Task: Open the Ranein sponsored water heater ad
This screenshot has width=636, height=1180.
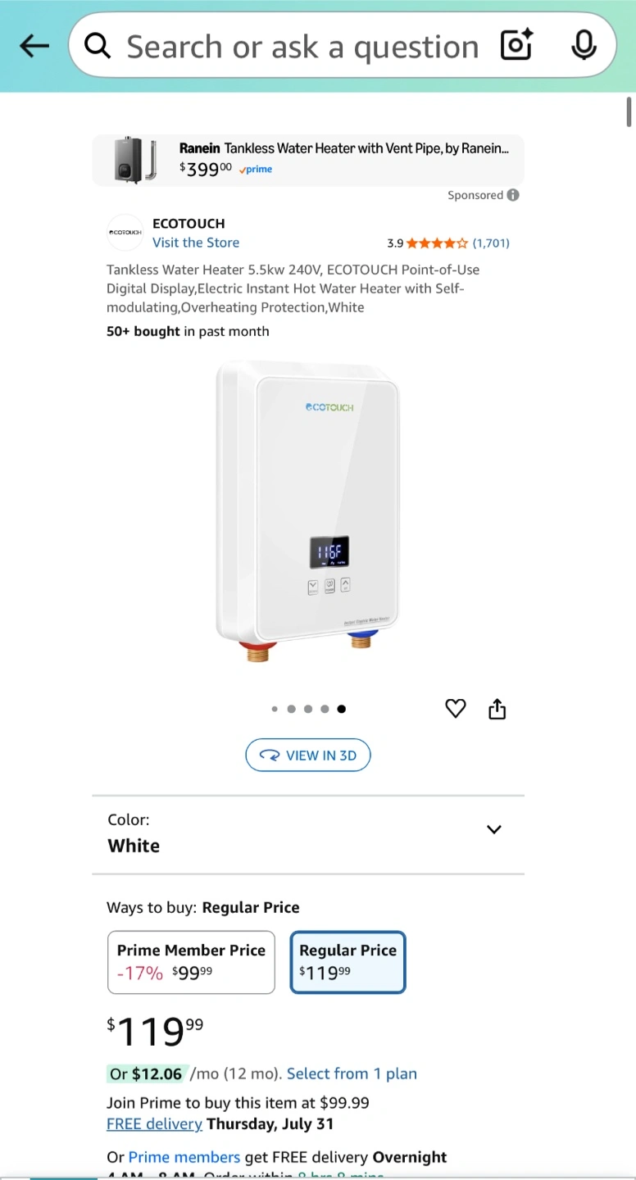Action: [x=308, y=160]
